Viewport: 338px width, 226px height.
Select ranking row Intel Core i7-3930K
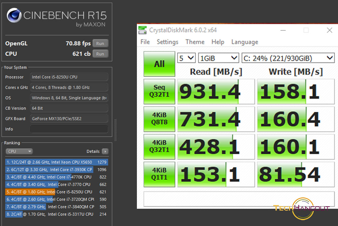(56, 169)
